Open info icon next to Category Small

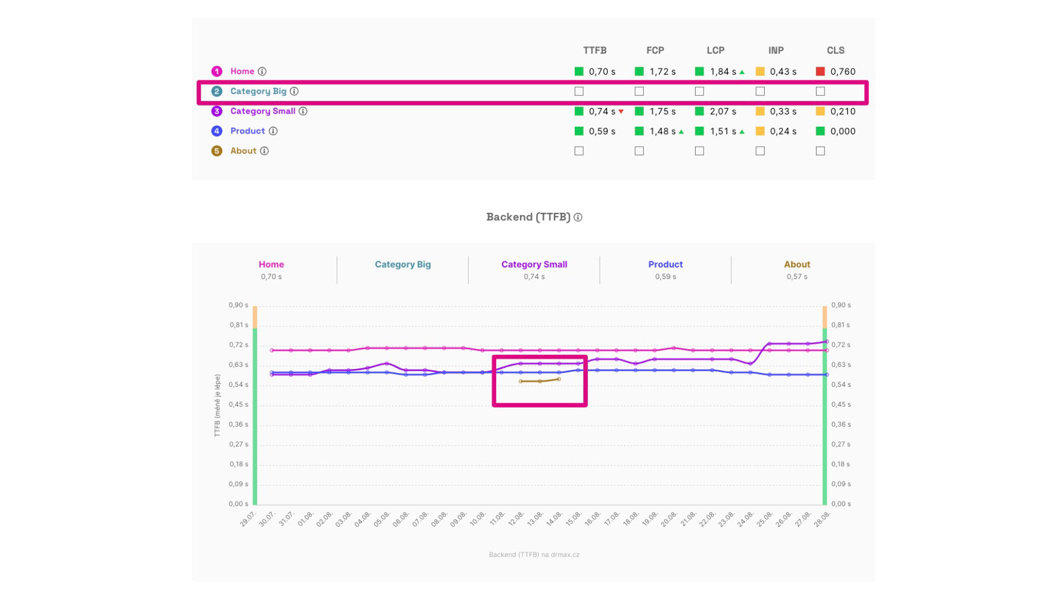pos(303,111)
